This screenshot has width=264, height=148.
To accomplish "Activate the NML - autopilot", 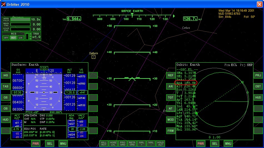I will 151,144.
